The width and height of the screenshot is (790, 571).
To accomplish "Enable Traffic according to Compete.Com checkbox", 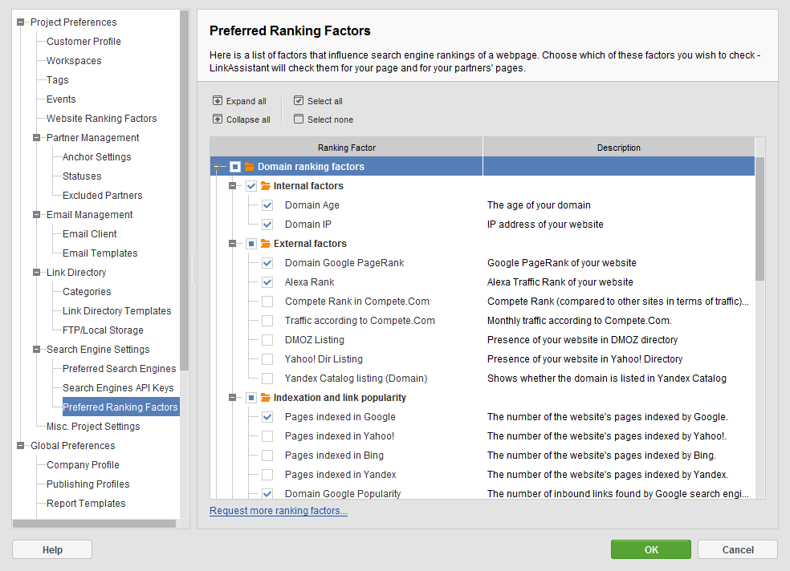I will pos(267,321).
